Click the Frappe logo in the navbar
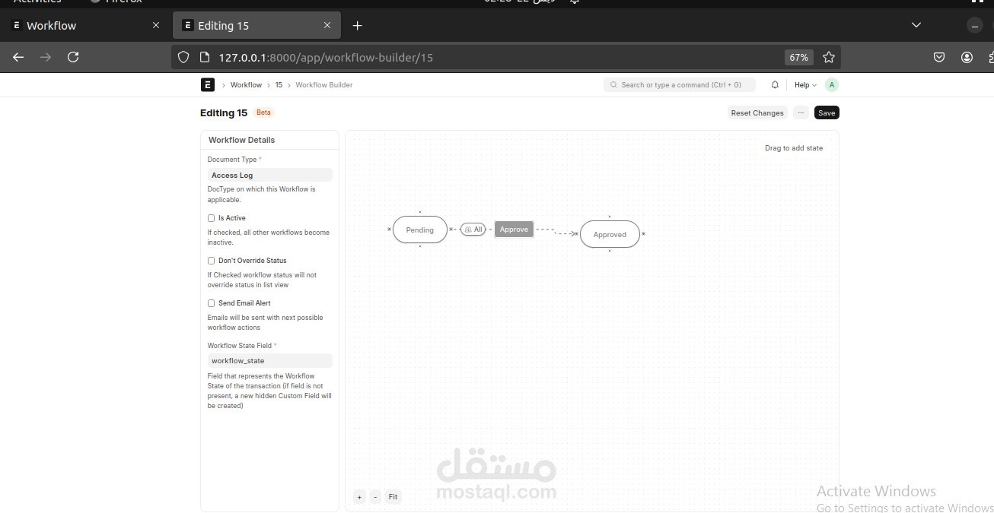994x513 pixels. tap(207, 84)
